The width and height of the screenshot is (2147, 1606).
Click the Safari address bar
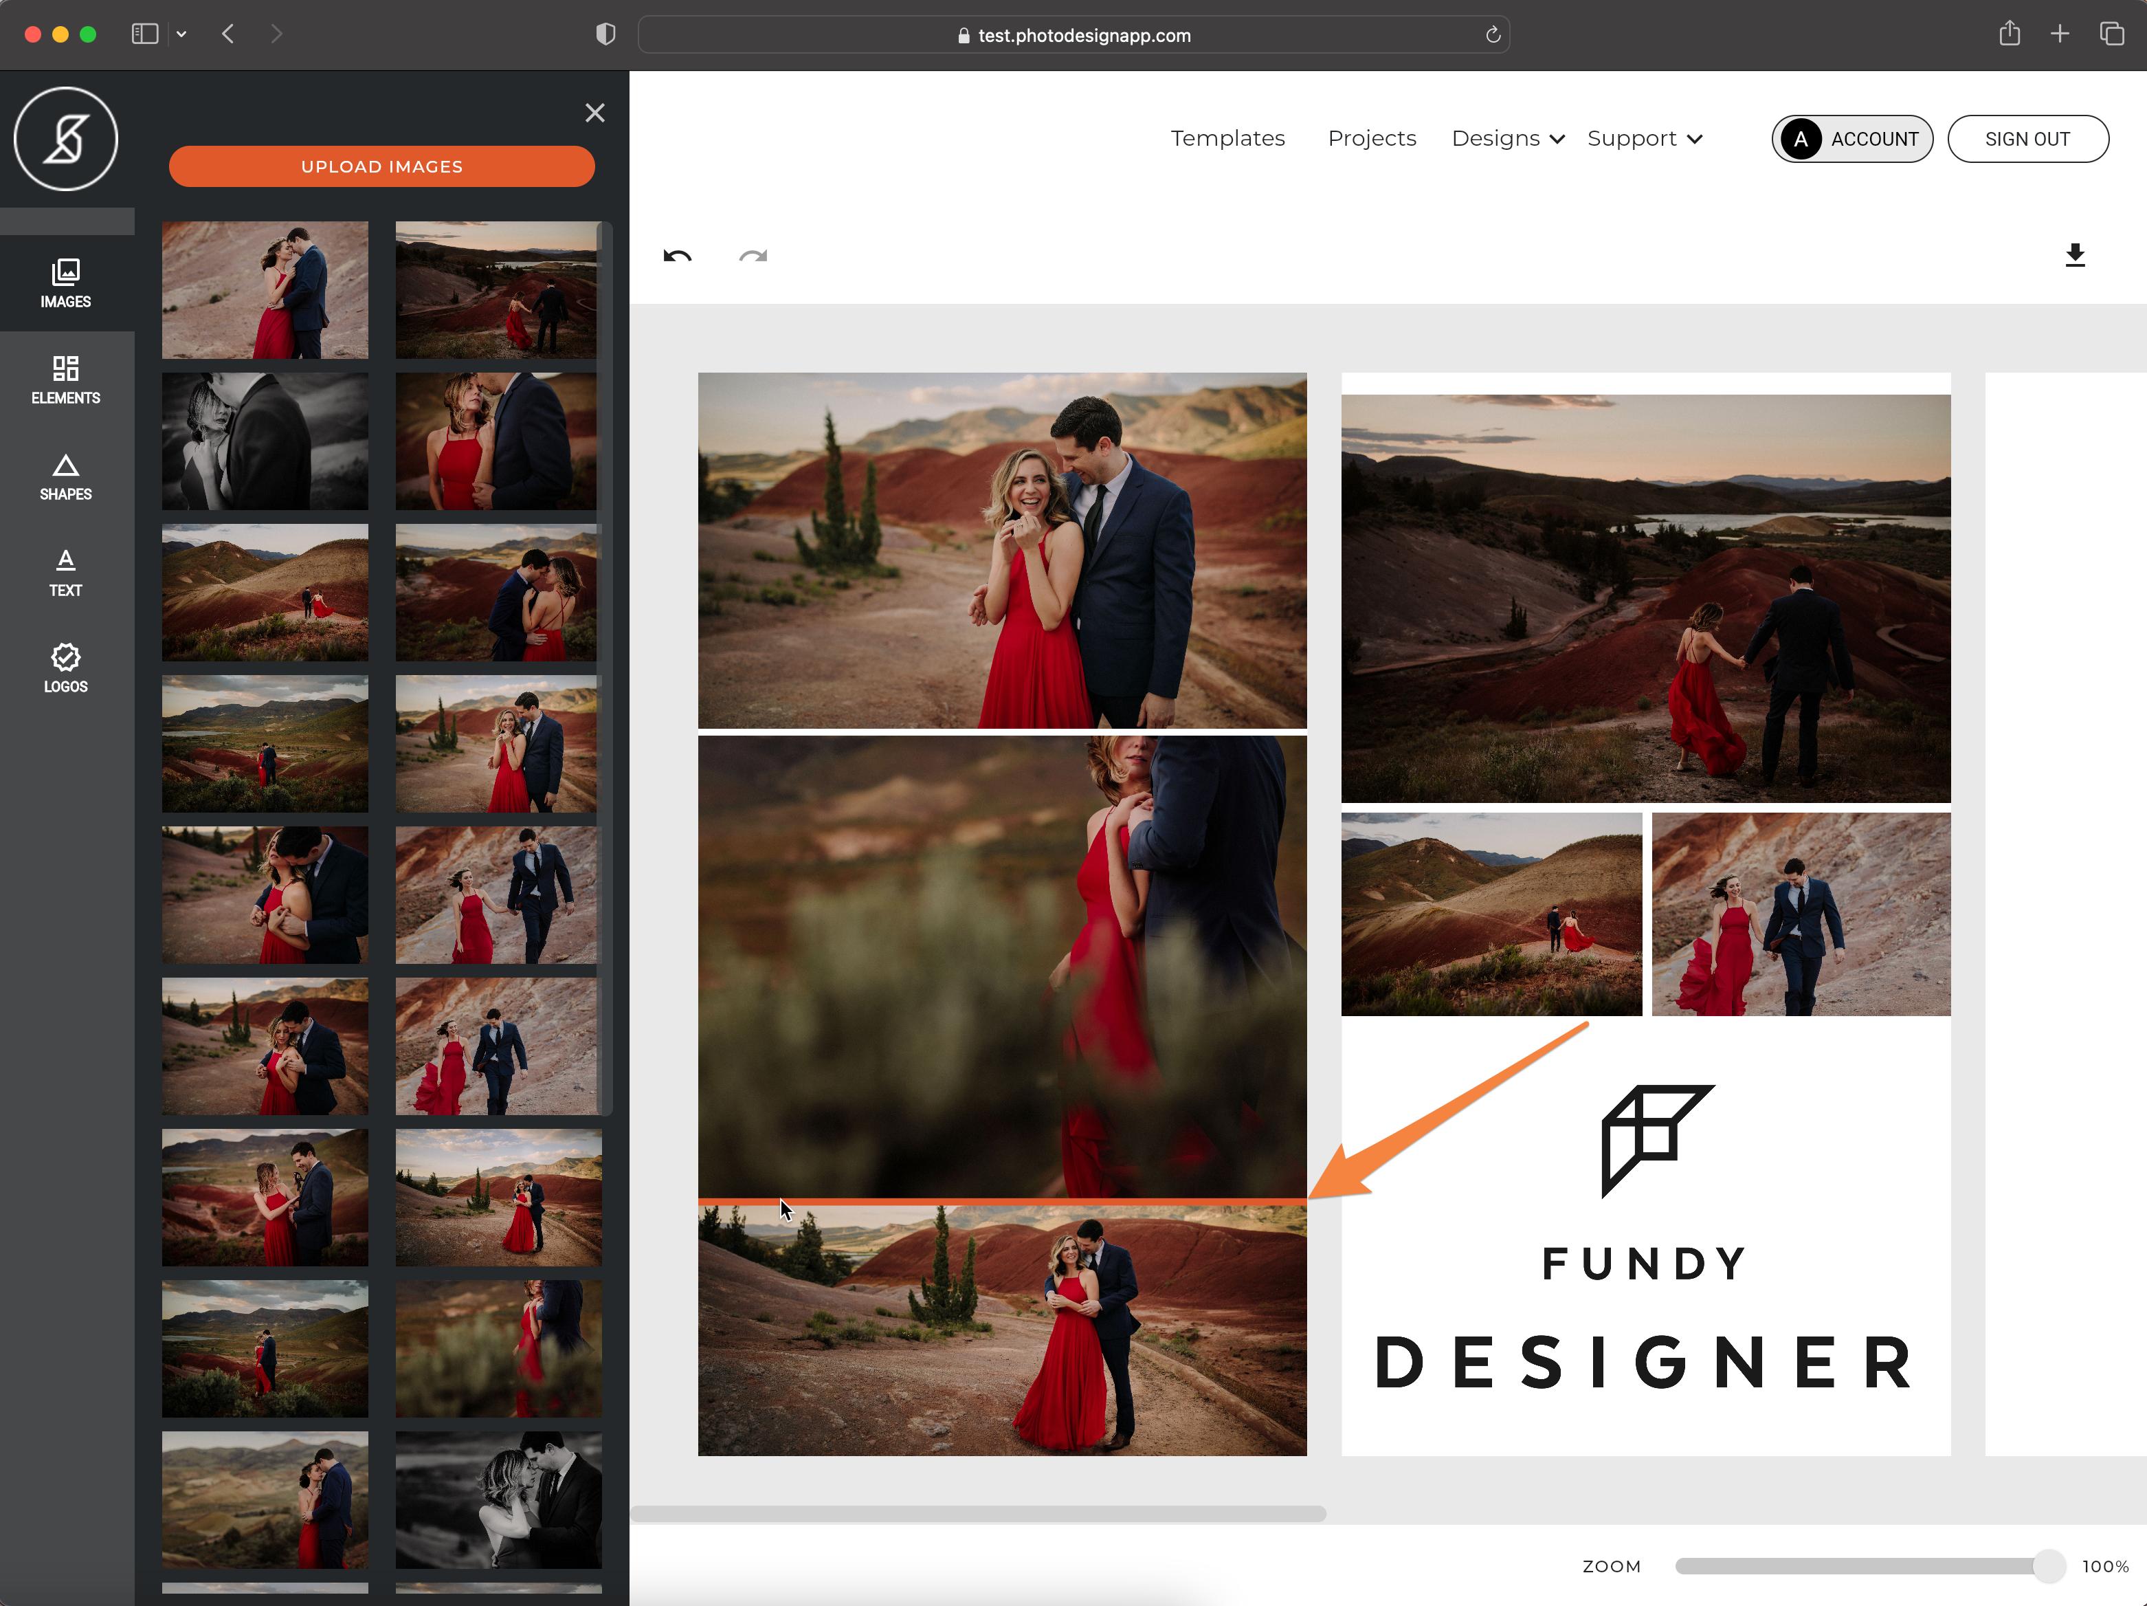1073,35
